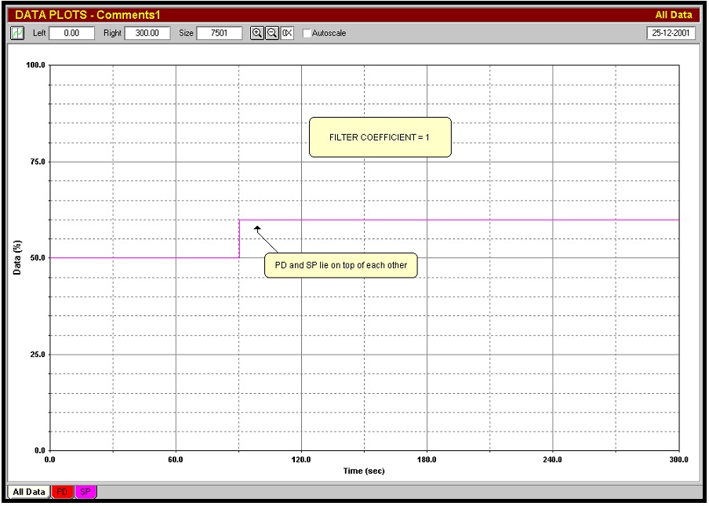Click the FILTER COEFFICIENT annotation box
The height and width of the screenshot is (506, 709).
click(x=380, y=137)
